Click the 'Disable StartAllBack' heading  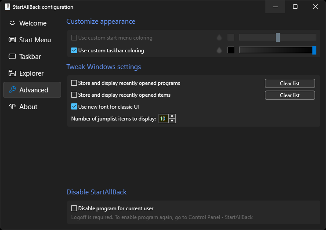coord(97,192)
